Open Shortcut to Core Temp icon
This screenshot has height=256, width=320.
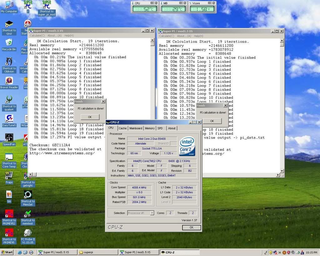(x=9, y=157)
